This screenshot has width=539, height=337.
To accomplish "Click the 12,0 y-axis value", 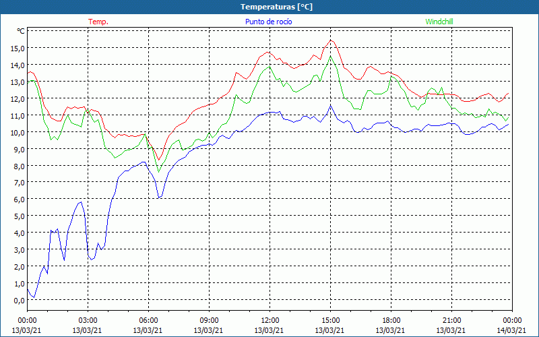I will pos(18,99).
